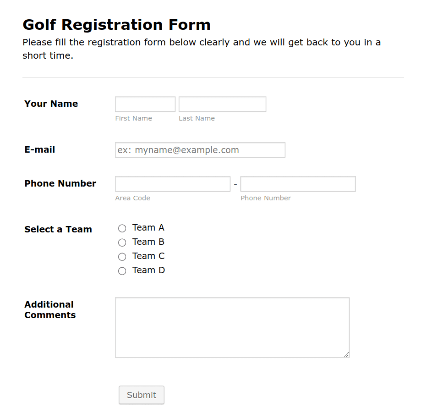Select the Team A radio button
This screenshot has width=426, height=419.
point(122,228)
